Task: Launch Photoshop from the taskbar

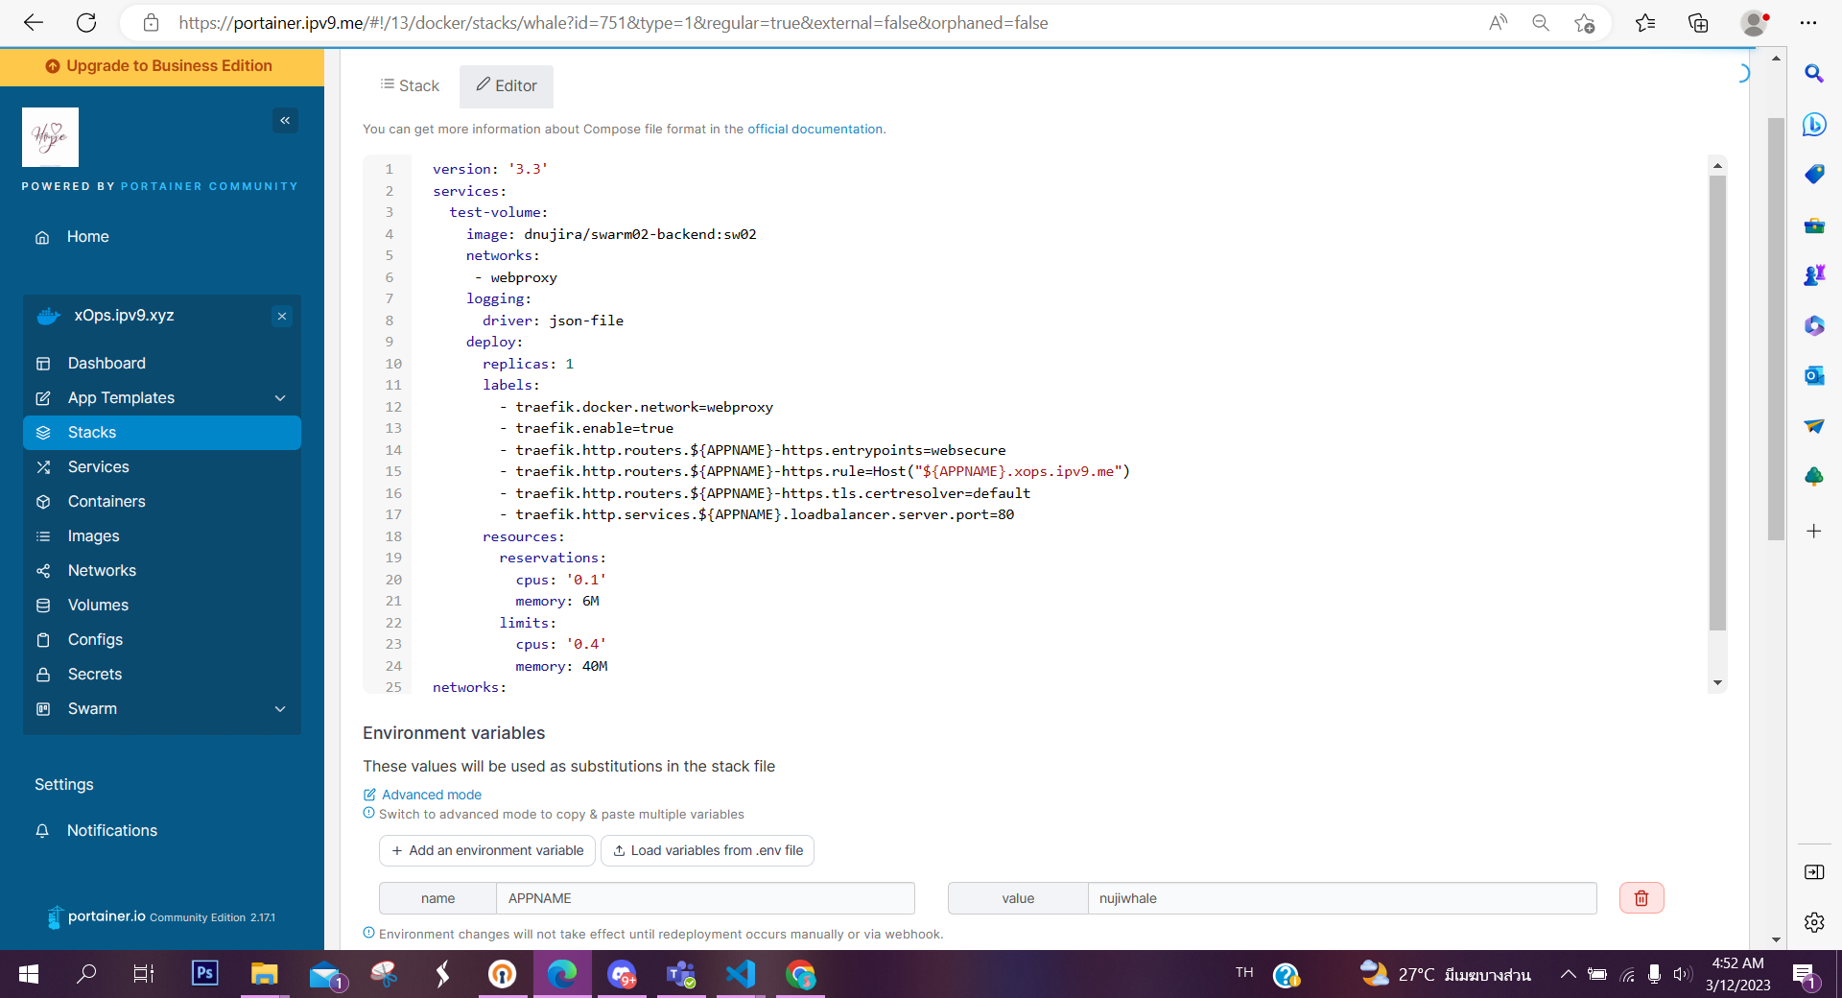Action: click(x=204, y=974)
